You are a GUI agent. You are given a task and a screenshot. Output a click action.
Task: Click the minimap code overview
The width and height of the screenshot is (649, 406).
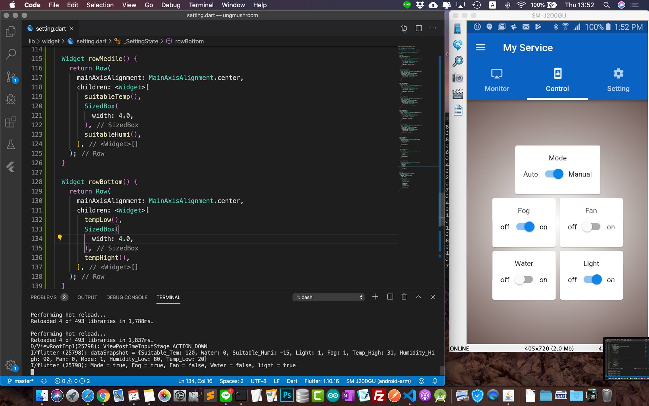(418, 119)
